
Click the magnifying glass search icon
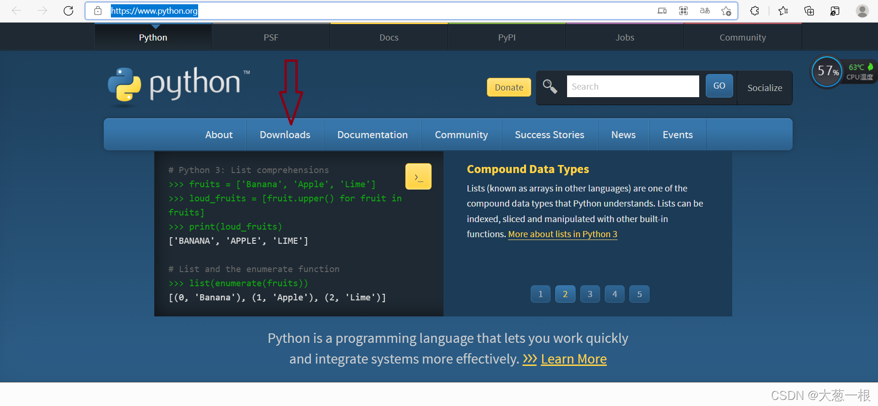(x=550, y=86)
